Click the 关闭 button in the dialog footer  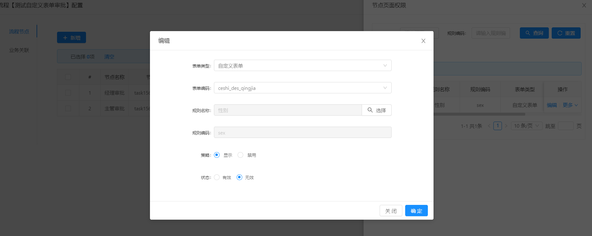[x=391, y=211]
